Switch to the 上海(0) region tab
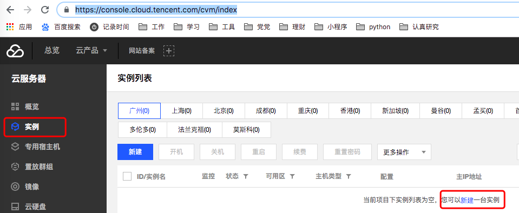This screenshot has width=519, height=213. pos(181,111)
